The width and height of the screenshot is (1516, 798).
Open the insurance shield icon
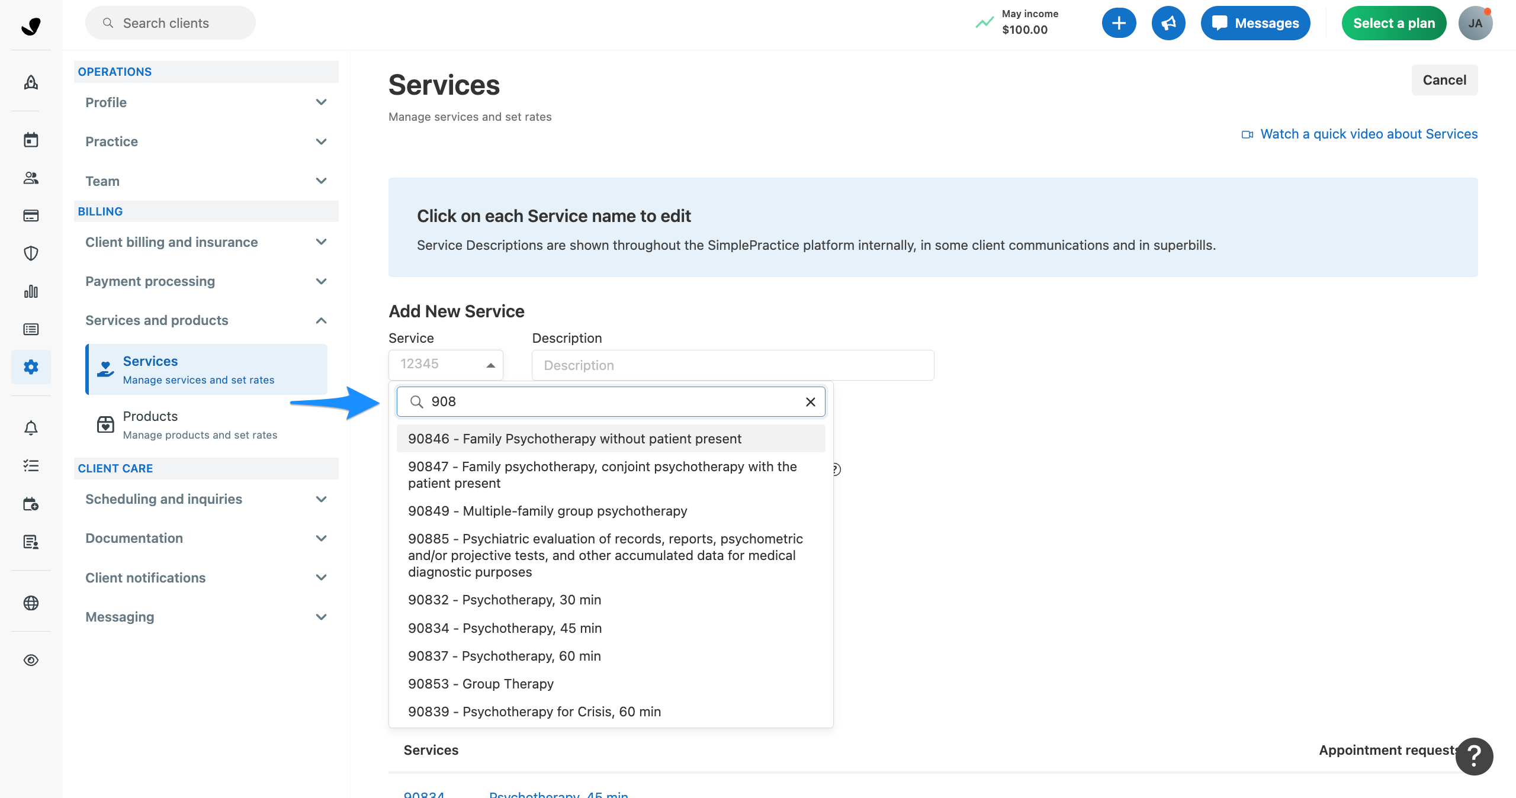[x=31, y=253]
